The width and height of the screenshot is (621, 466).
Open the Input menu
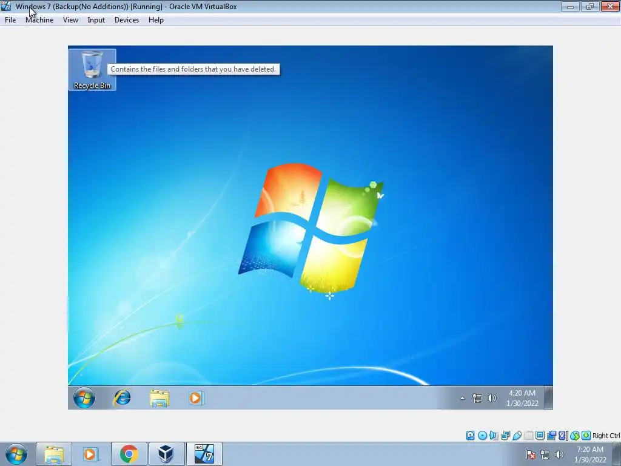pos(96,20)
